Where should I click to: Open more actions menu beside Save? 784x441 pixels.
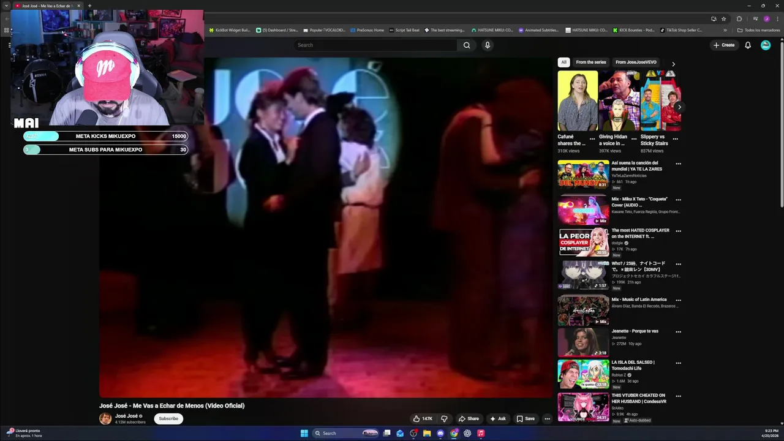coord(548,419)
